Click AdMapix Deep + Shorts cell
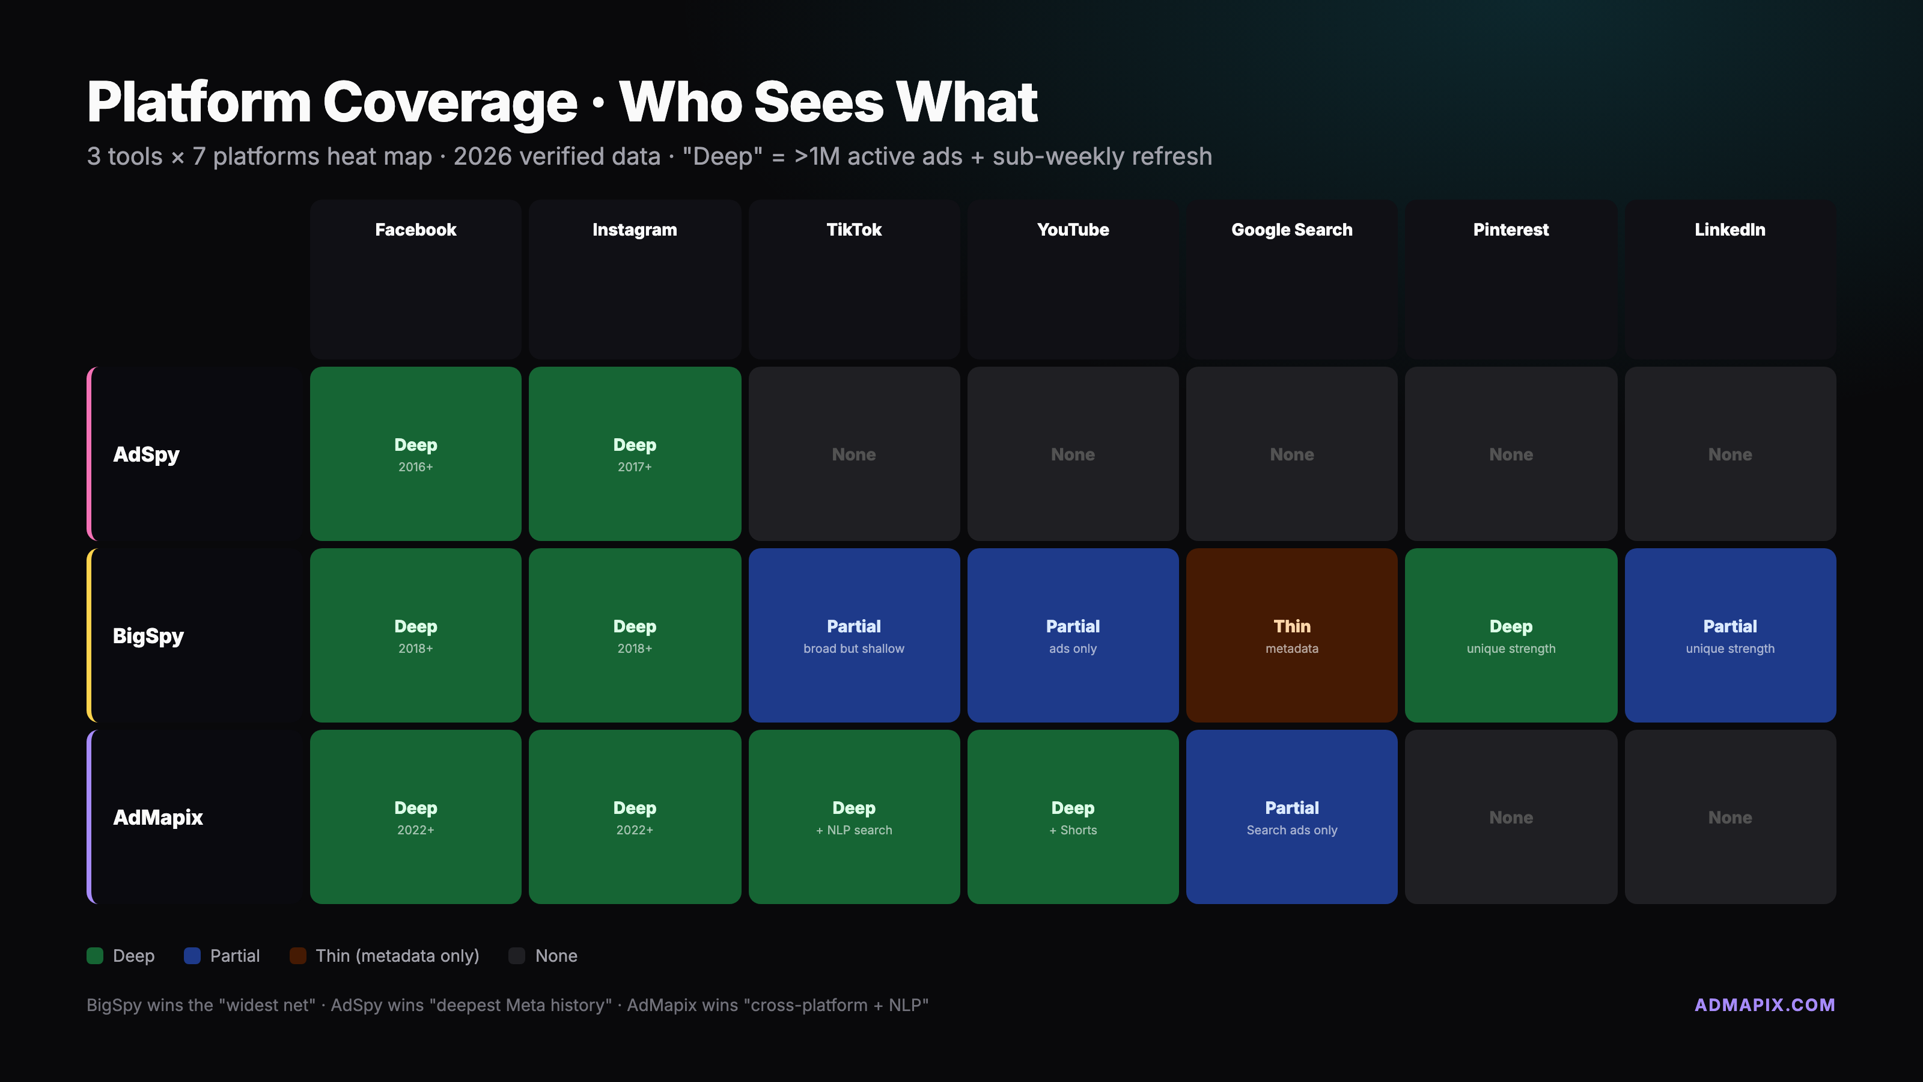The width and height of the screenshot is (1923, 1082). [x=1073, y=817]
